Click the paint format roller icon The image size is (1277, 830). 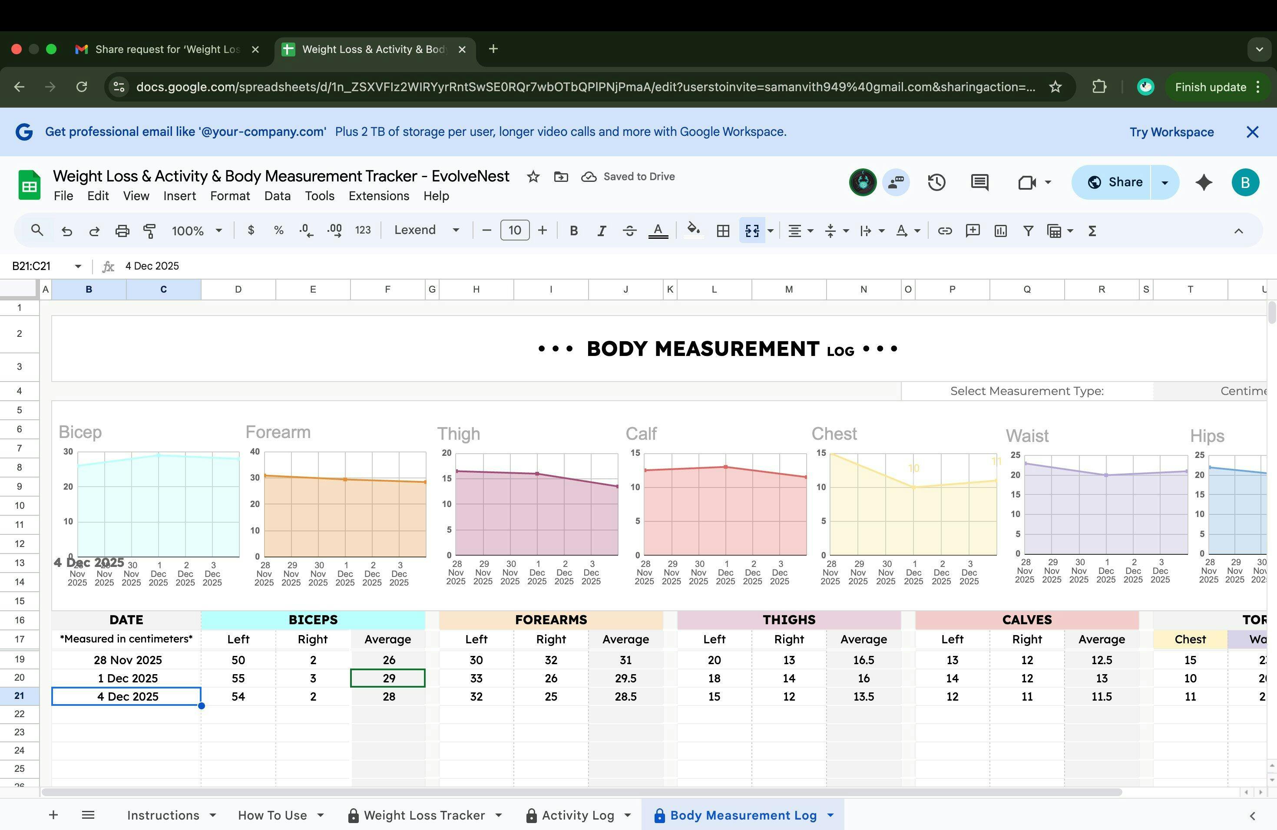149,231
